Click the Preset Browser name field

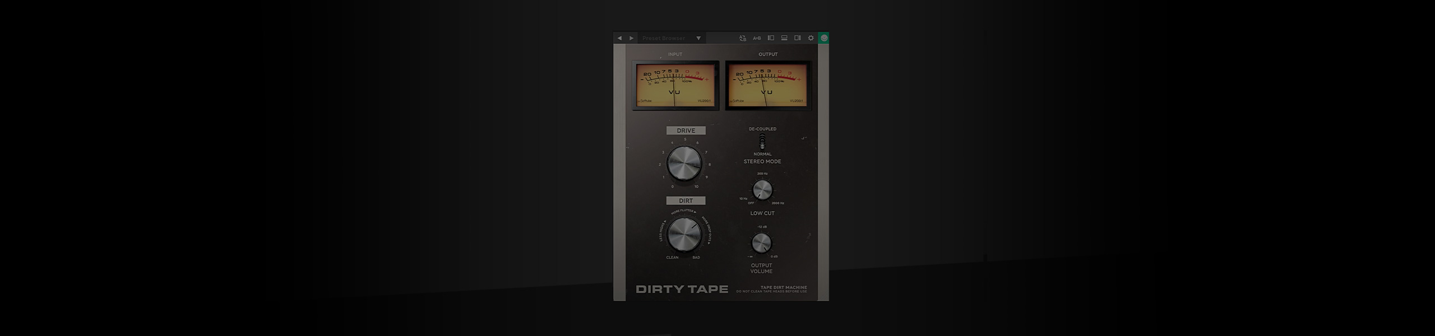pos(664,38)
